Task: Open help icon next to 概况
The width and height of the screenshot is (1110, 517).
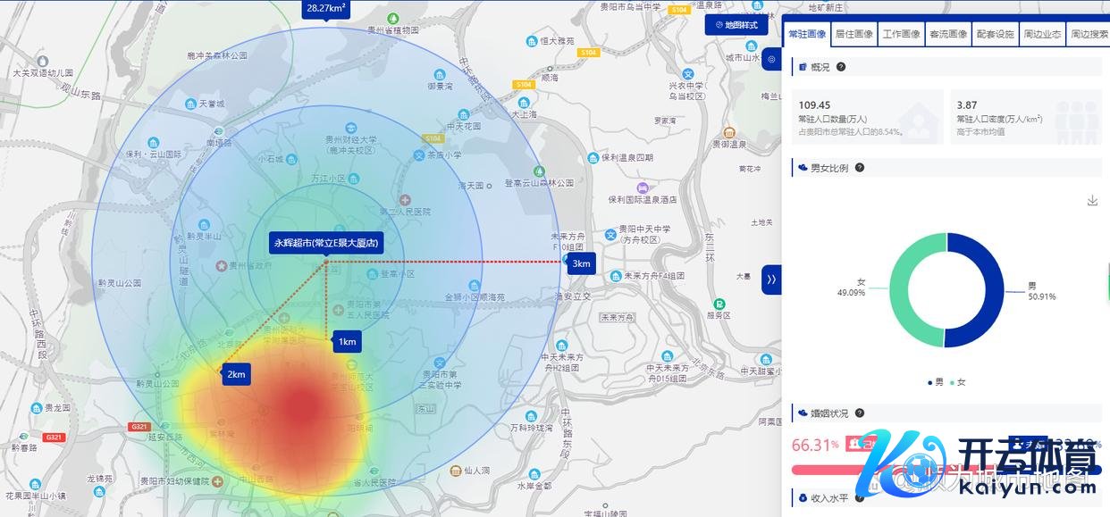Action: point(841,67)
